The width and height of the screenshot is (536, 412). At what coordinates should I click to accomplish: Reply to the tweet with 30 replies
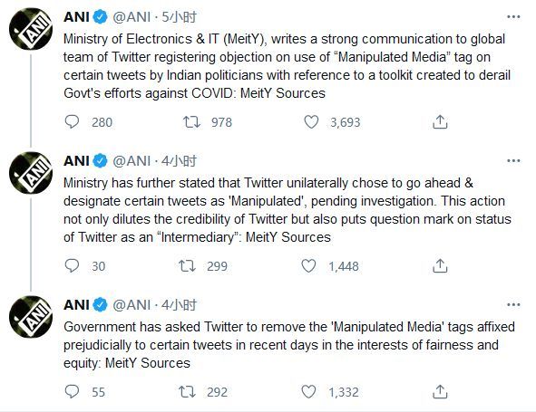tap(73, 266)
